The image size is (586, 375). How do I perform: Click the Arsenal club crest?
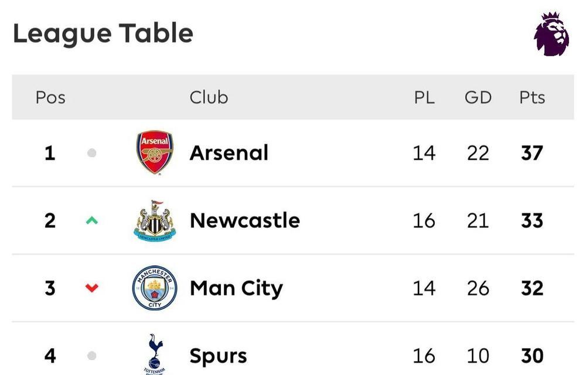[155, 152]
